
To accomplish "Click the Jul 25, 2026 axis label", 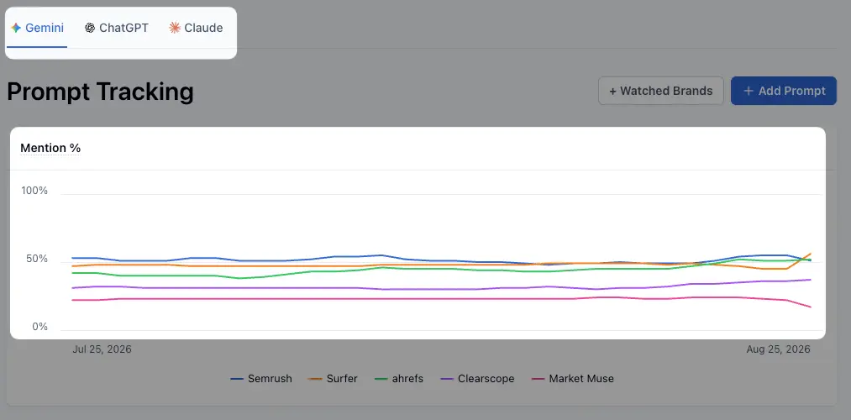I will (102, 349).
